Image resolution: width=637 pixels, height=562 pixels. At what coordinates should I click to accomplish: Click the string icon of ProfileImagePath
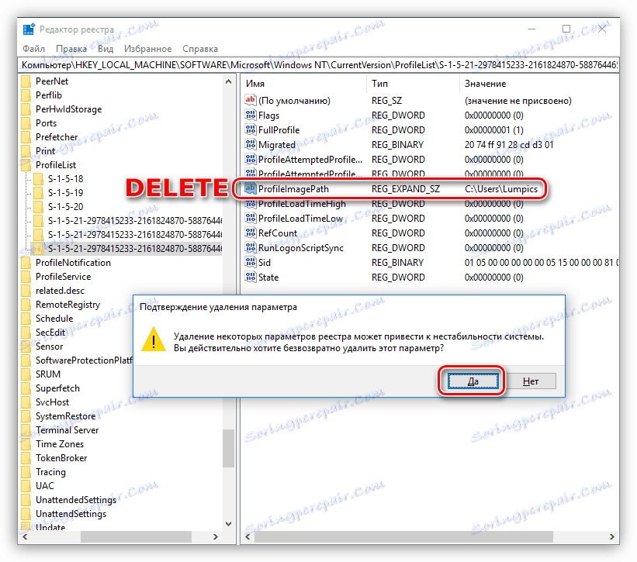pyautogui.click(x=251, y=188)
